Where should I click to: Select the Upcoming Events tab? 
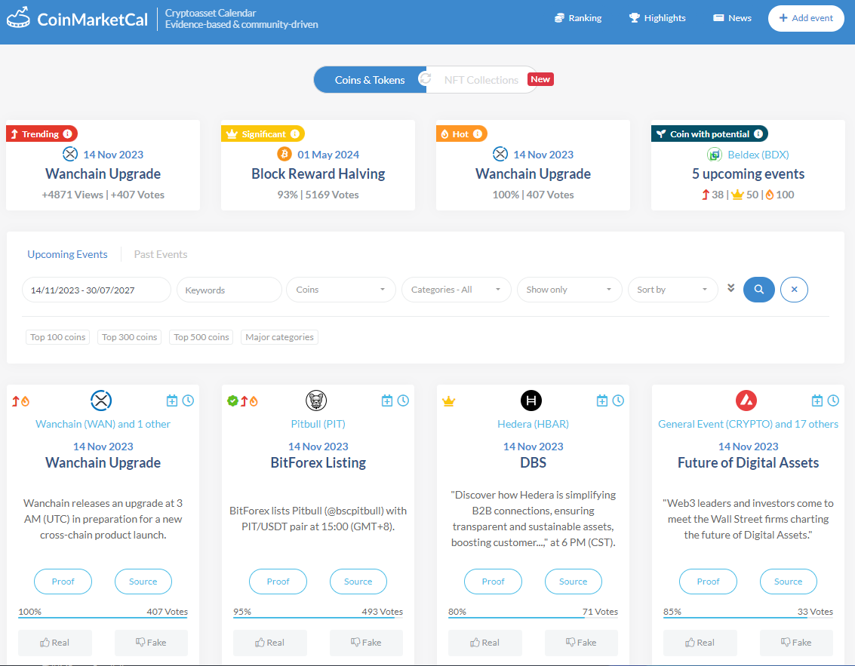(x=68, y=254)
